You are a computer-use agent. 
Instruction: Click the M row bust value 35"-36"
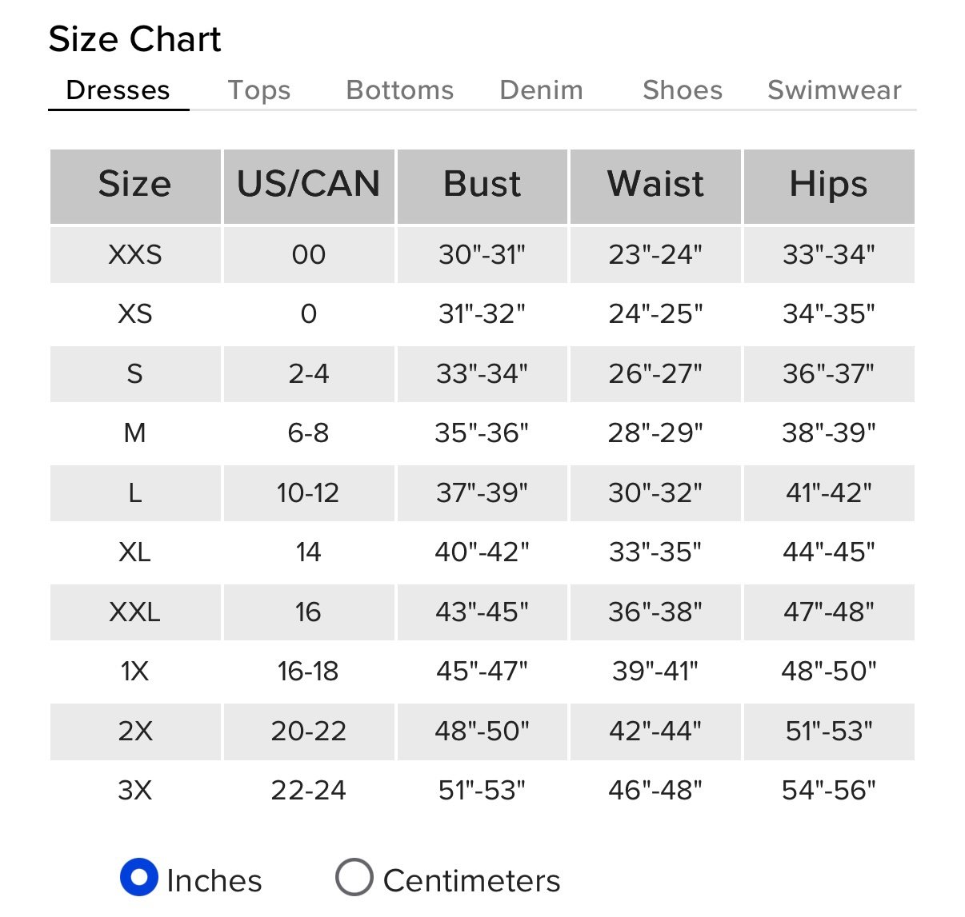point(482,433)
